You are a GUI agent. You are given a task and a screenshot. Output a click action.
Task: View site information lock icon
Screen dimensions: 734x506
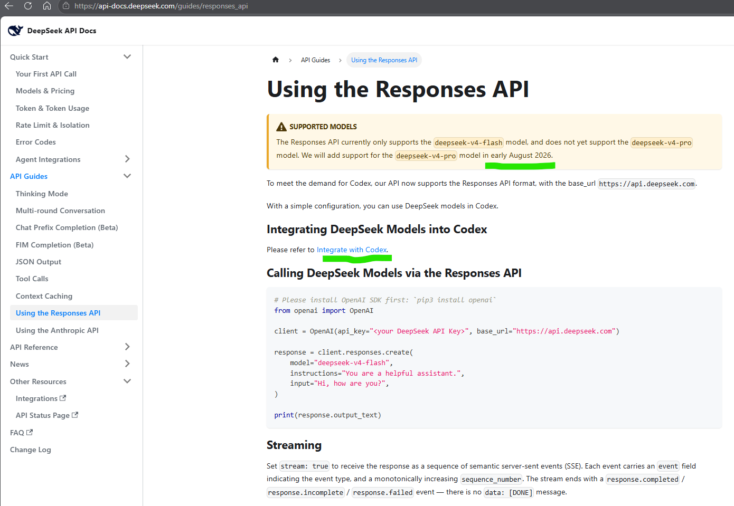66,6
